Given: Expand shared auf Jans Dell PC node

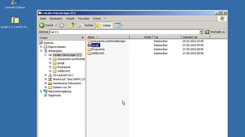Looking at the screenshot, I should pyautogui.click(x=46, y=79).
